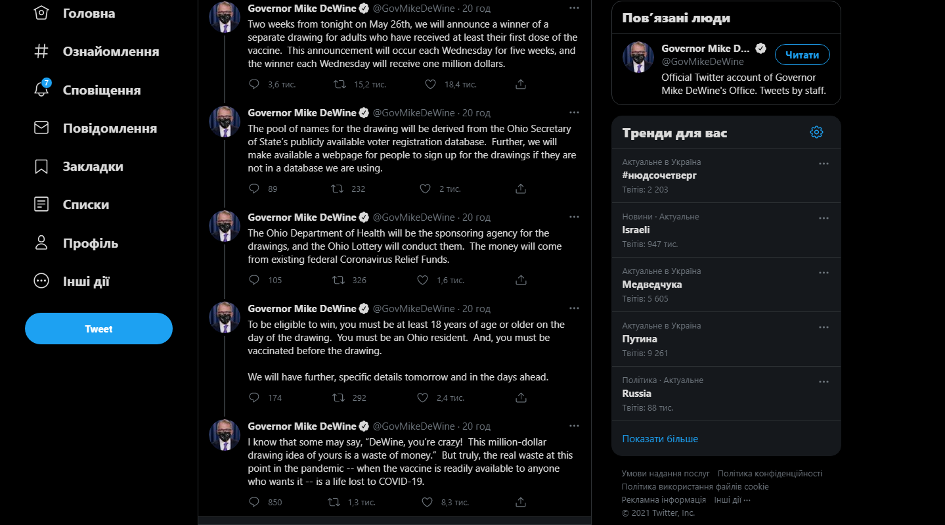Expand more options on the top tweet
This screenshot has width=945, height=525.
(574, 8)
